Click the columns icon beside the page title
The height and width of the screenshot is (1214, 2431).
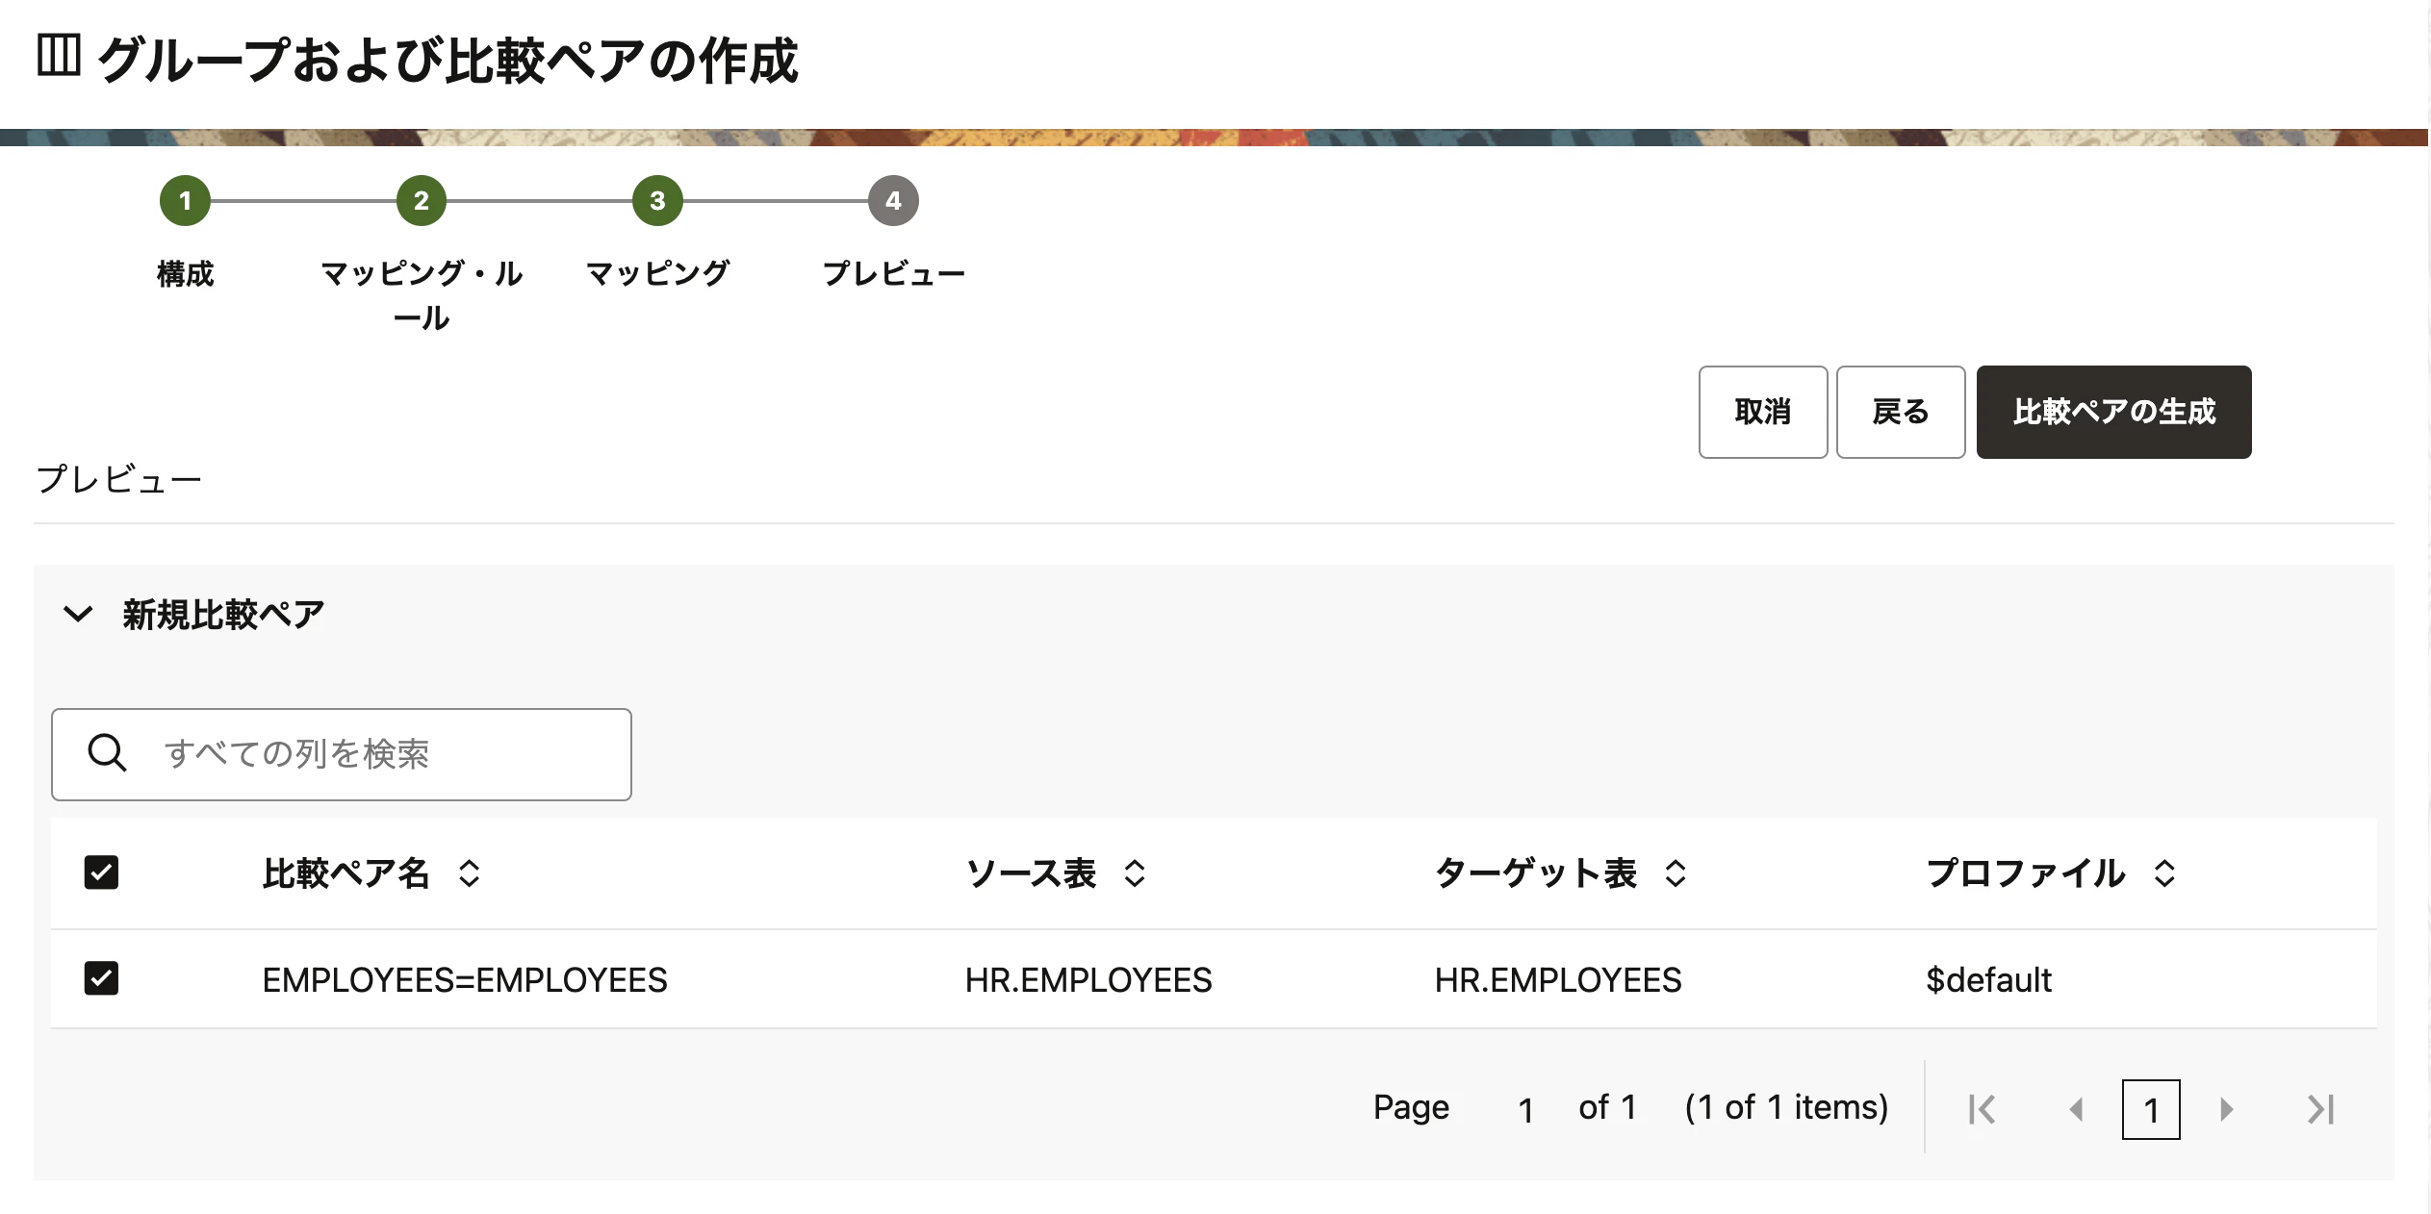[59, 55]
